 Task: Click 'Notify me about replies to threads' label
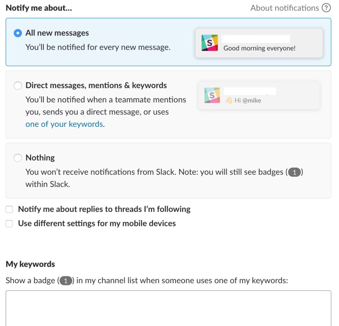click(x=104, y=209)
